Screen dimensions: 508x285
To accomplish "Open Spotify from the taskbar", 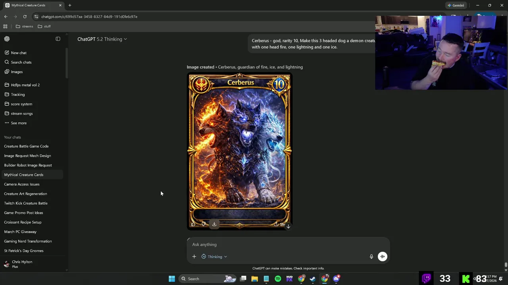I will (278, 279).
